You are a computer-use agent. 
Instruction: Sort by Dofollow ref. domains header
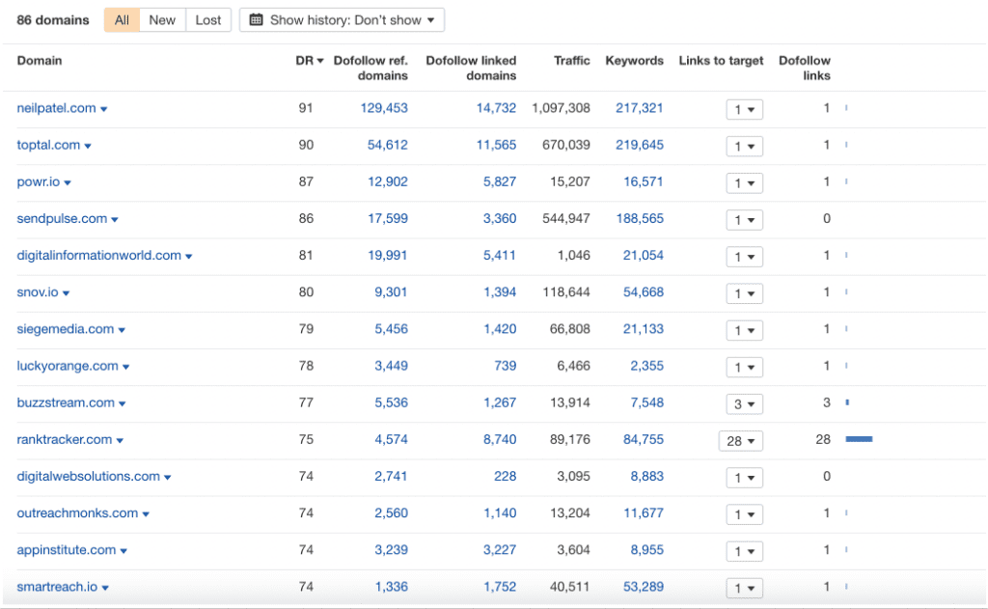click(370, 69)
